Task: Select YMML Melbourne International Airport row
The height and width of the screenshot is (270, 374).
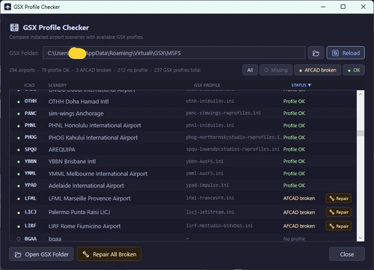Action: (x=183, y=174)
